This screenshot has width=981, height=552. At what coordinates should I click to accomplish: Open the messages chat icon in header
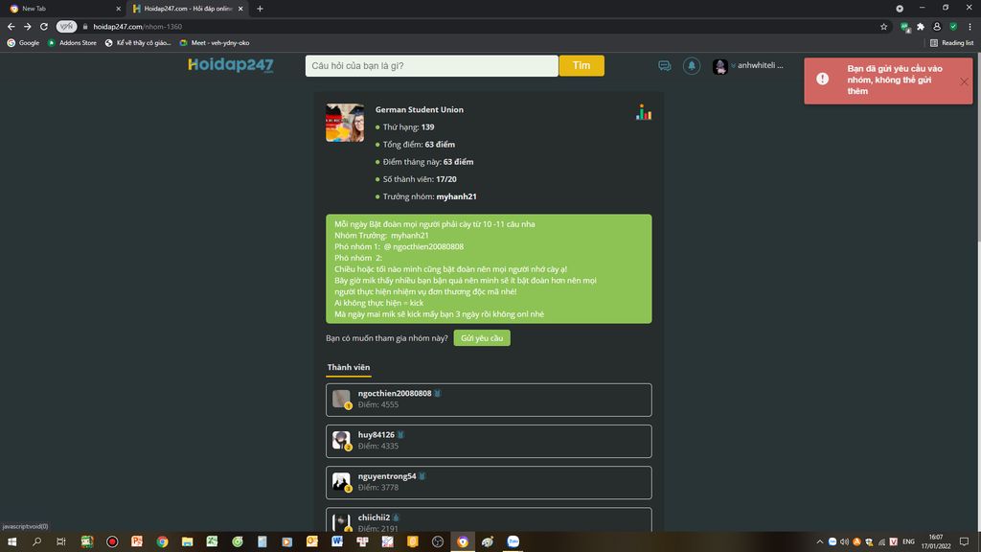coord(665,66)
